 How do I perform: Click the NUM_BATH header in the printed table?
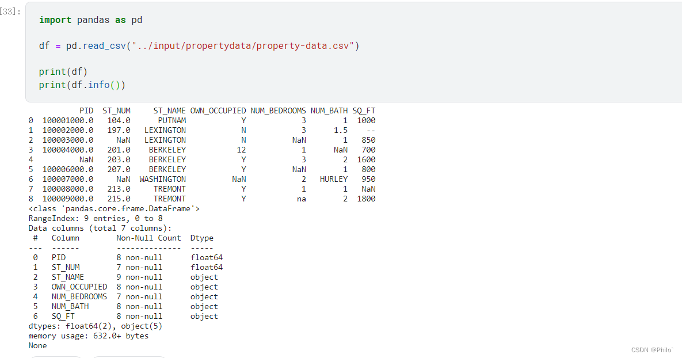tap(329, 111)
